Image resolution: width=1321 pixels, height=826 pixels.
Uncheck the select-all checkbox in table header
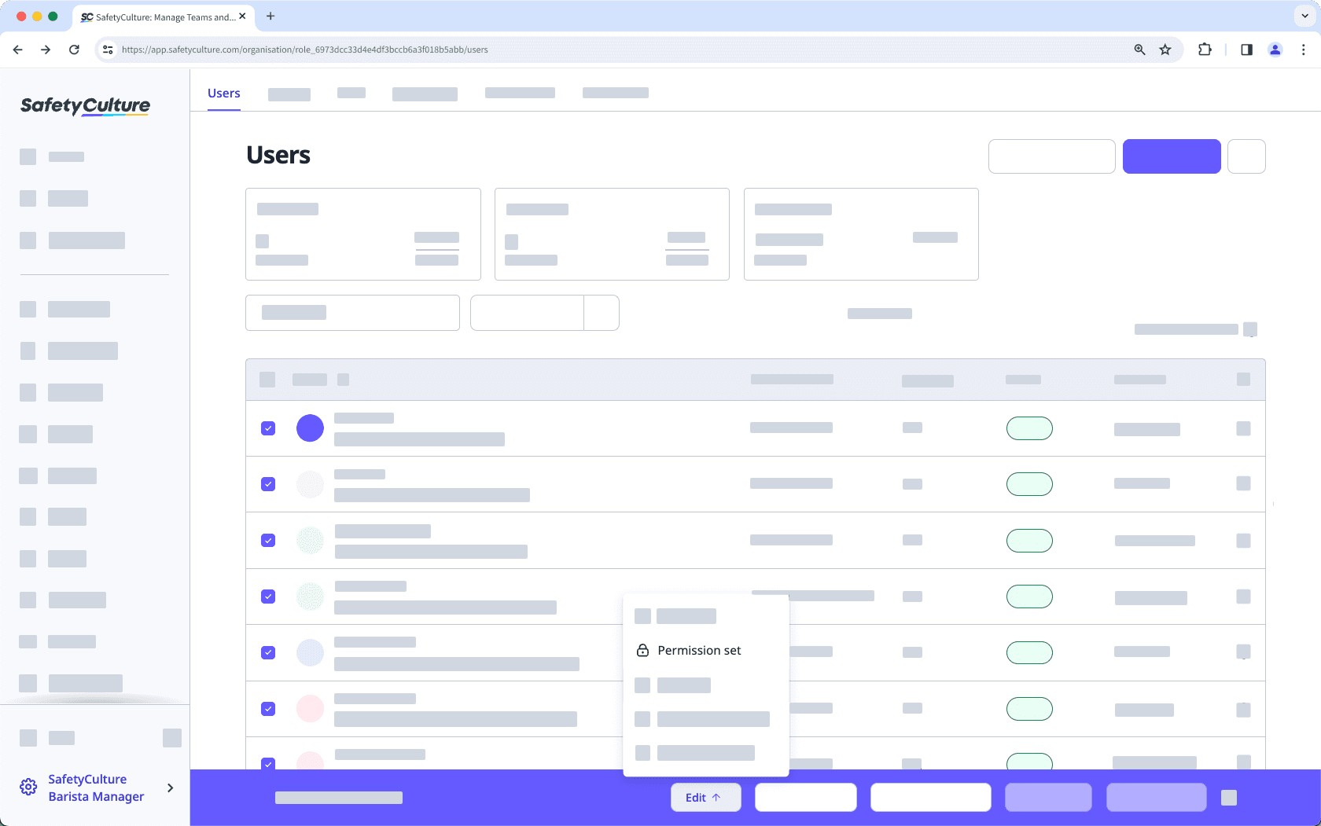tap(267, 380)
